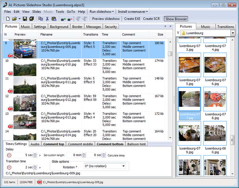The width and height of the screenshot is (239, 188).
Task: Click the JPG icon in status bar
Action: click(x=39, y=182)
